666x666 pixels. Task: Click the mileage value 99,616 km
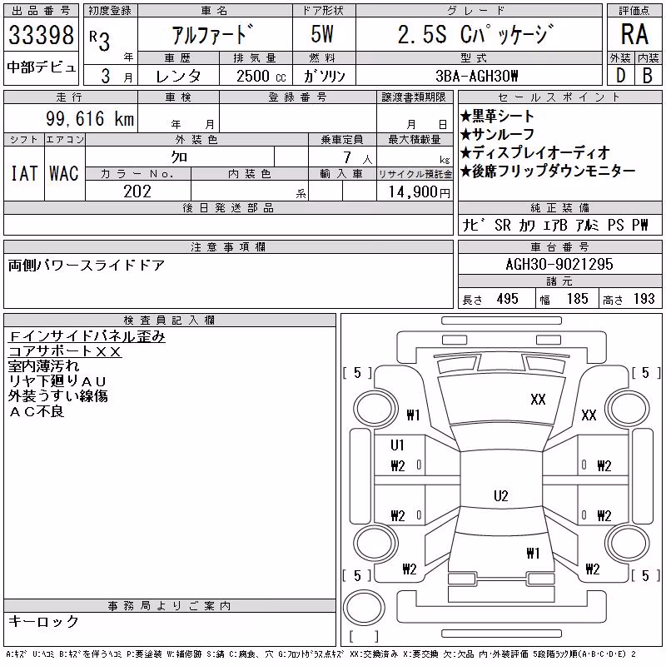coord(90,118)
